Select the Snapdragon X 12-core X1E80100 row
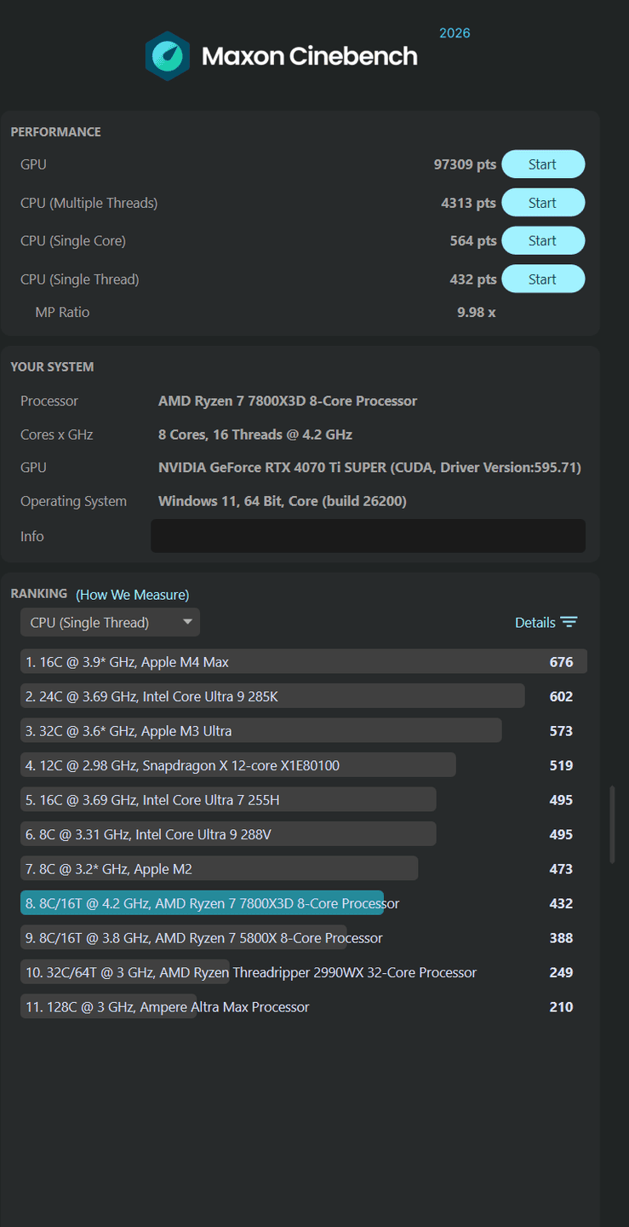Screen dimensions: 629x1227 [x=304, y=765]
